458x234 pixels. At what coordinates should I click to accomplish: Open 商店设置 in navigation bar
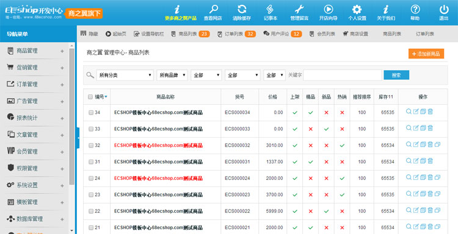click(355, 34)
